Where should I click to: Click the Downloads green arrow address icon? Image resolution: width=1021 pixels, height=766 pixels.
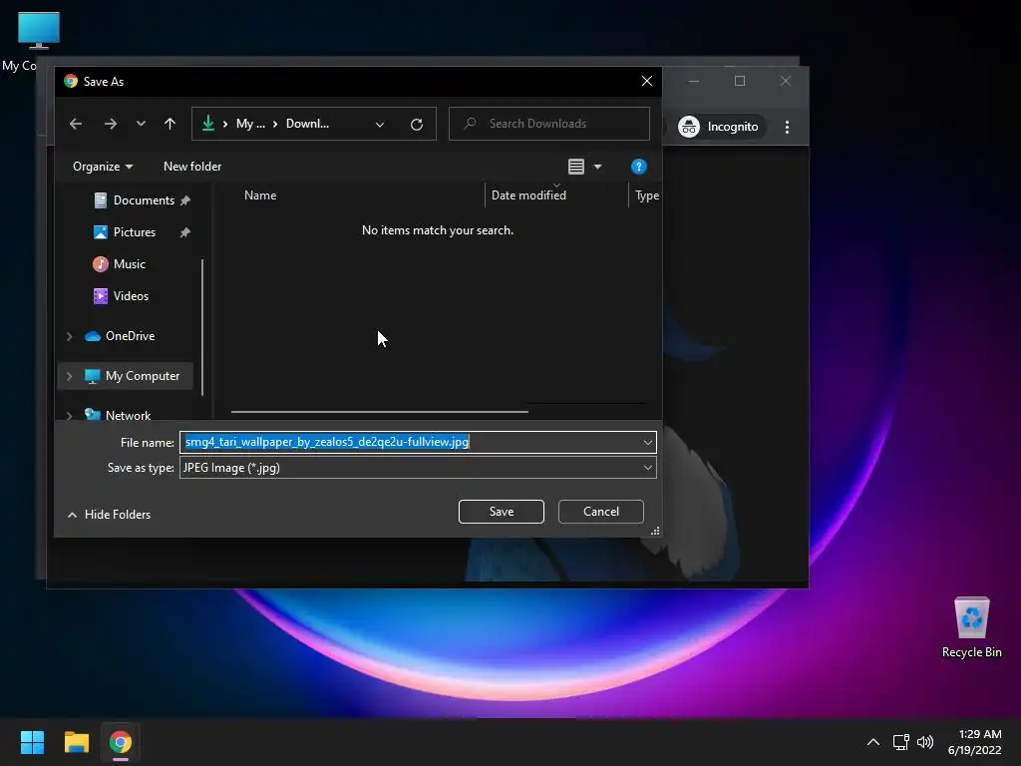(208, 123)
